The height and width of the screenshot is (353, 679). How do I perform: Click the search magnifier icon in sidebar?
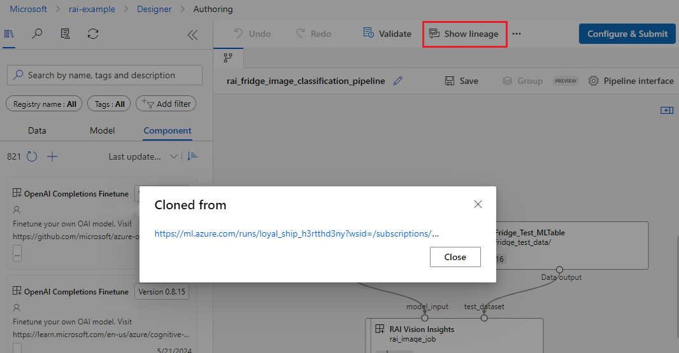[37, 34]
